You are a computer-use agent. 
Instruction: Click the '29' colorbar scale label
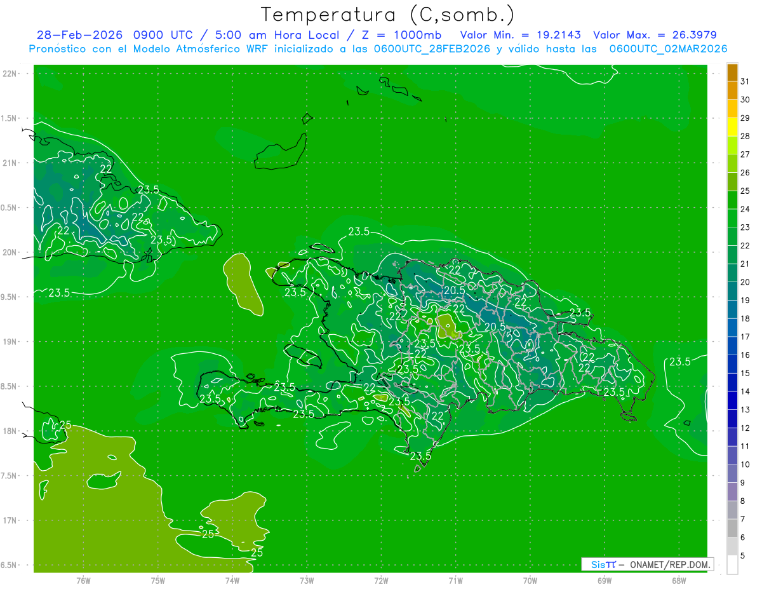click(x=745, y=118)
